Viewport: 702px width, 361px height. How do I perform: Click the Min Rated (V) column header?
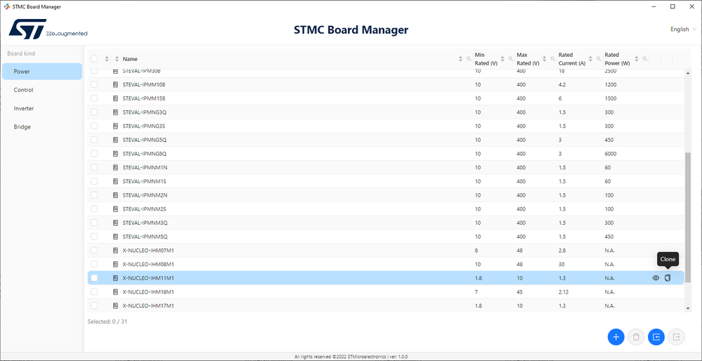486,59
